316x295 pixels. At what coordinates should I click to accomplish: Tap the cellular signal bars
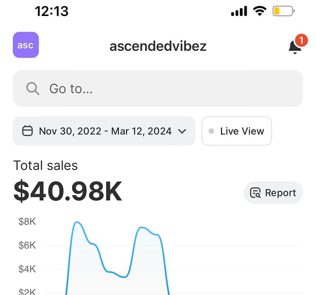click(x=239, y=11)
